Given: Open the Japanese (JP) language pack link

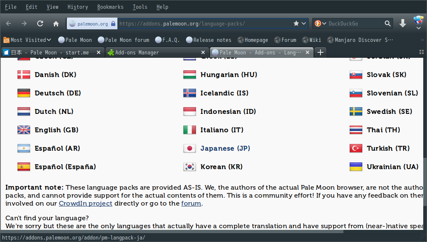Looking at the screenshot, I should [x=225, y=148].
